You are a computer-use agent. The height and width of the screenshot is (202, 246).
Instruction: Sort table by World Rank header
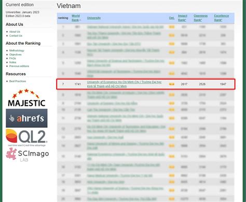76,18
